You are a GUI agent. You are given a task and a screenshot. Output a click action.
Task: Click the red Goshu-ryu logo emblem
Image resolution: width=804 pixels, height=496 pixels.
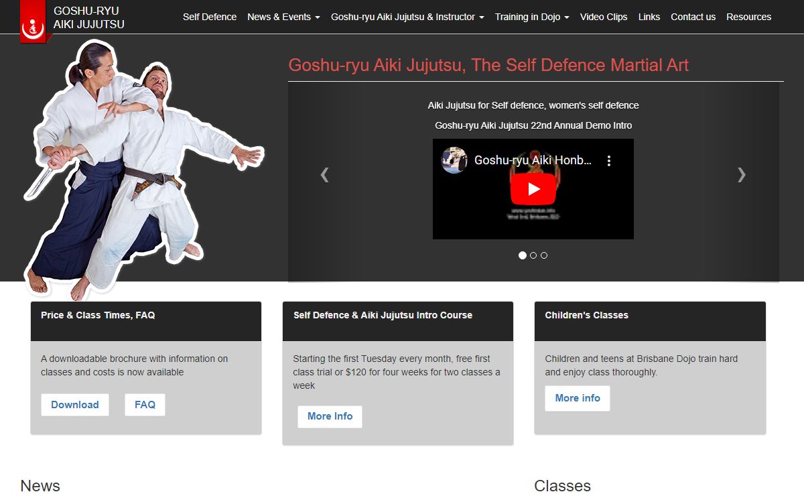pyautogui.click(x=32, y=21)
